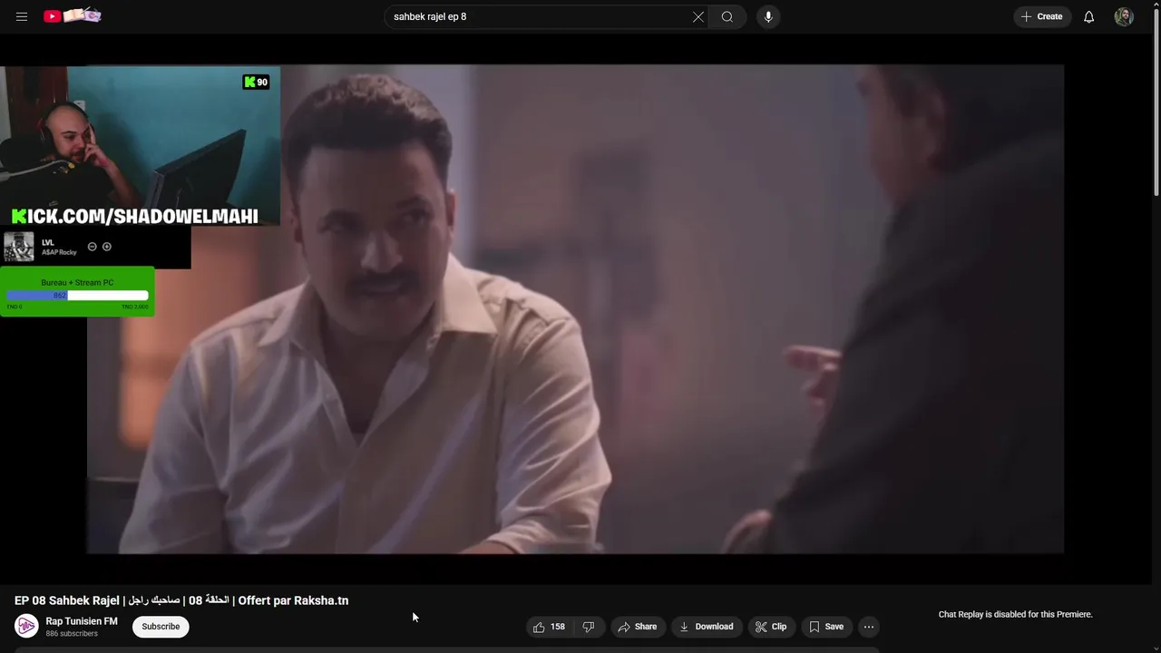Image resolution: width=1161 pixels, height=653 pixels.
Task: Click the search magnifier button
Action: [727, 16]
